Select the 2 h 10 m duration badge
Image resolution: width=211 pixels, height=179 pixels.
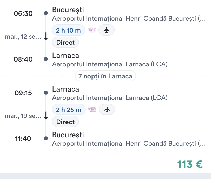coord(68,31)
